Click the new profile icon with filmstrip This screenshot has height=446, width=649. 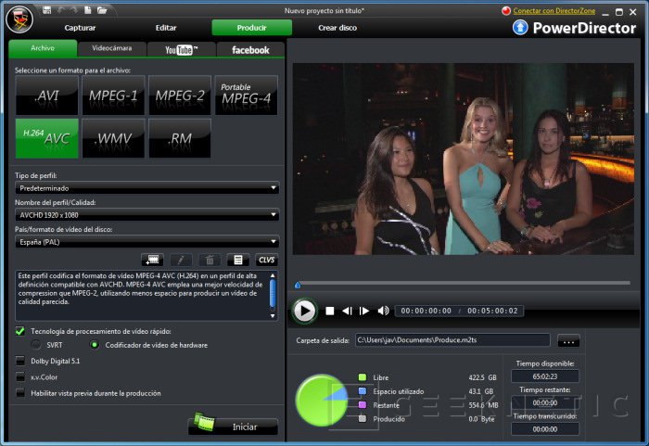(x=152, y=260)
